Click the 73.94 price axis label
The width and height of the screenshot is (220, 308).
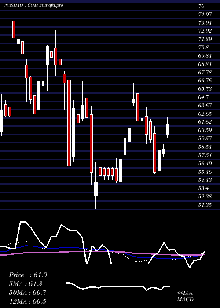205,23
